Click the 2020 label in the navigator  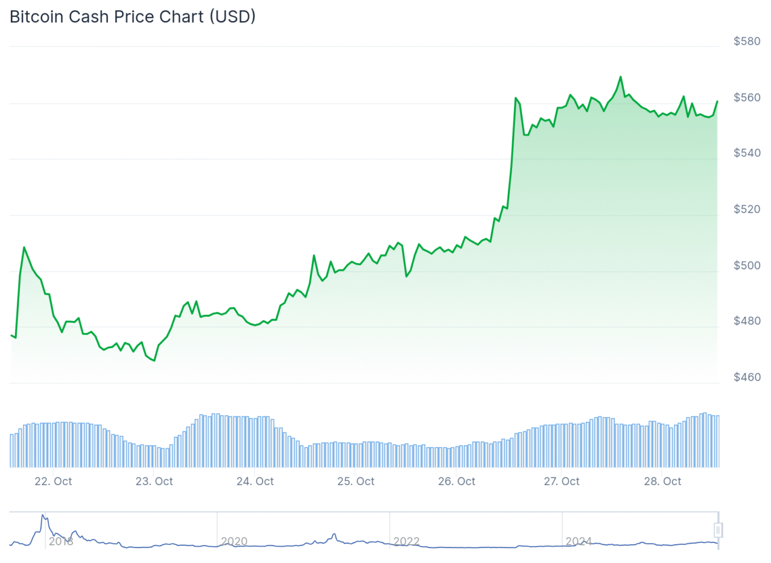[x=234, y=541]
